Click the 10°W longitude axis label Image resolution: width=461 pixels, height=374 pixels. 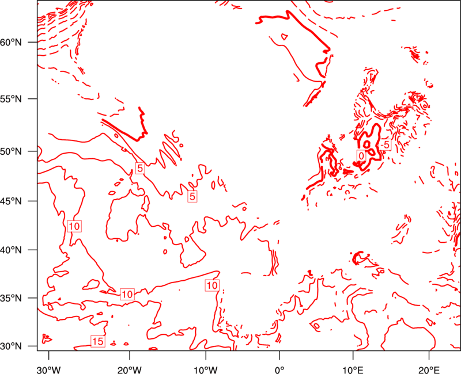point(205,370)
